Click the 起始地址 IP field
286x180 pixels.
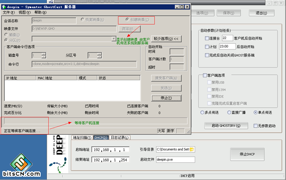coord(111,150)
